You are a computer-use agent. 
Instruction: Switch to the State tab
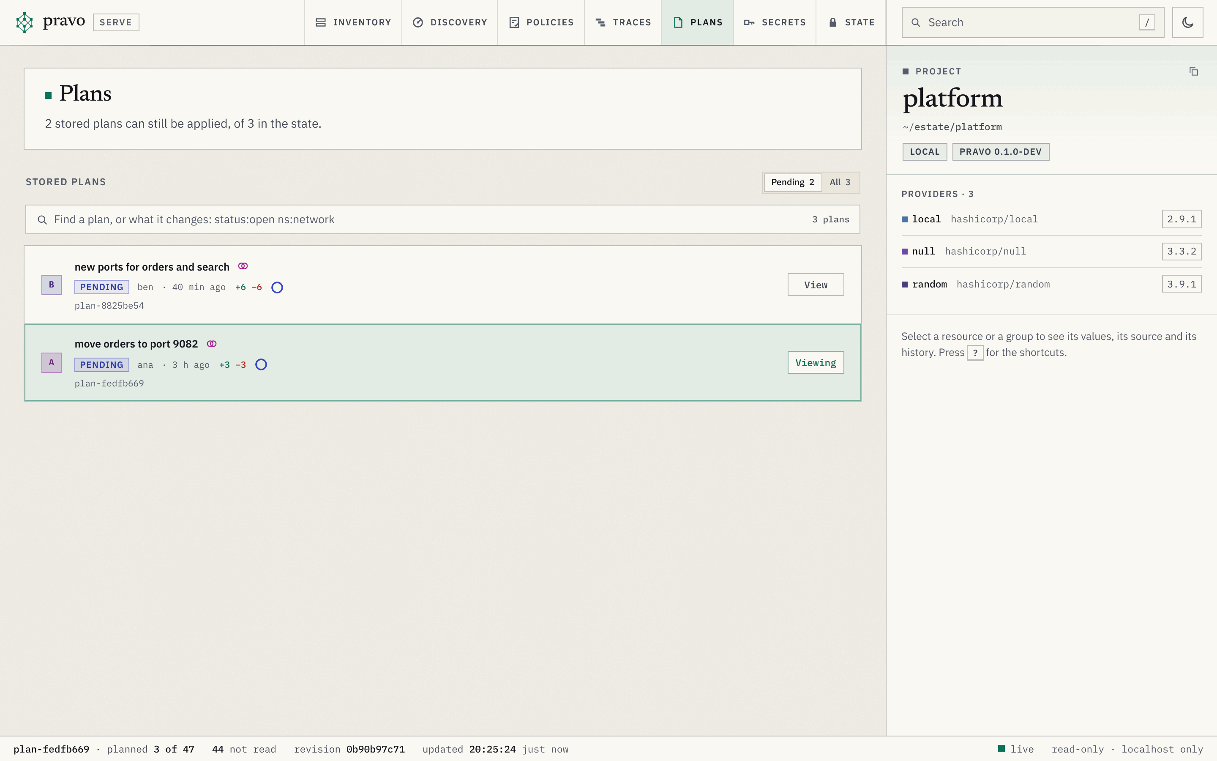pos(851,23)
